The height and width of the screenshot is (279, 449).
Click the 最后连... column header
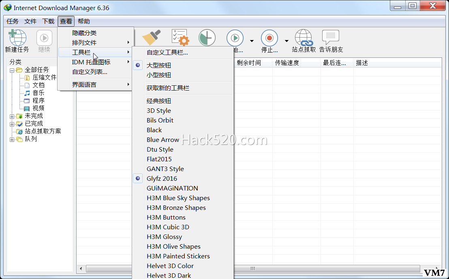pyautogui.click(x=337, y=63)
